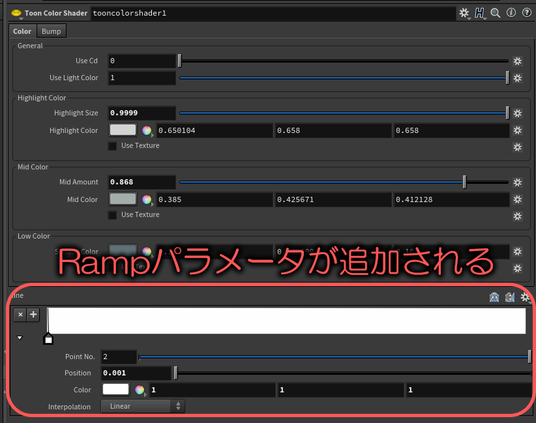Add a ramp point with the plus button
The image size is (536, 423).
pos(33,315)
